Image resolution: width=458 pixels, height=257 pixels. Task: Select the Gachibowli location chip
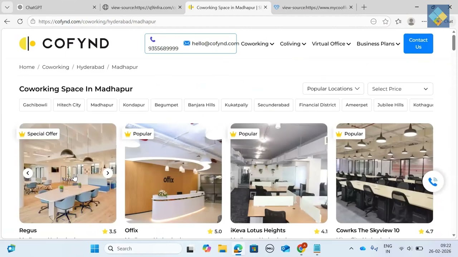pos(35,105)
